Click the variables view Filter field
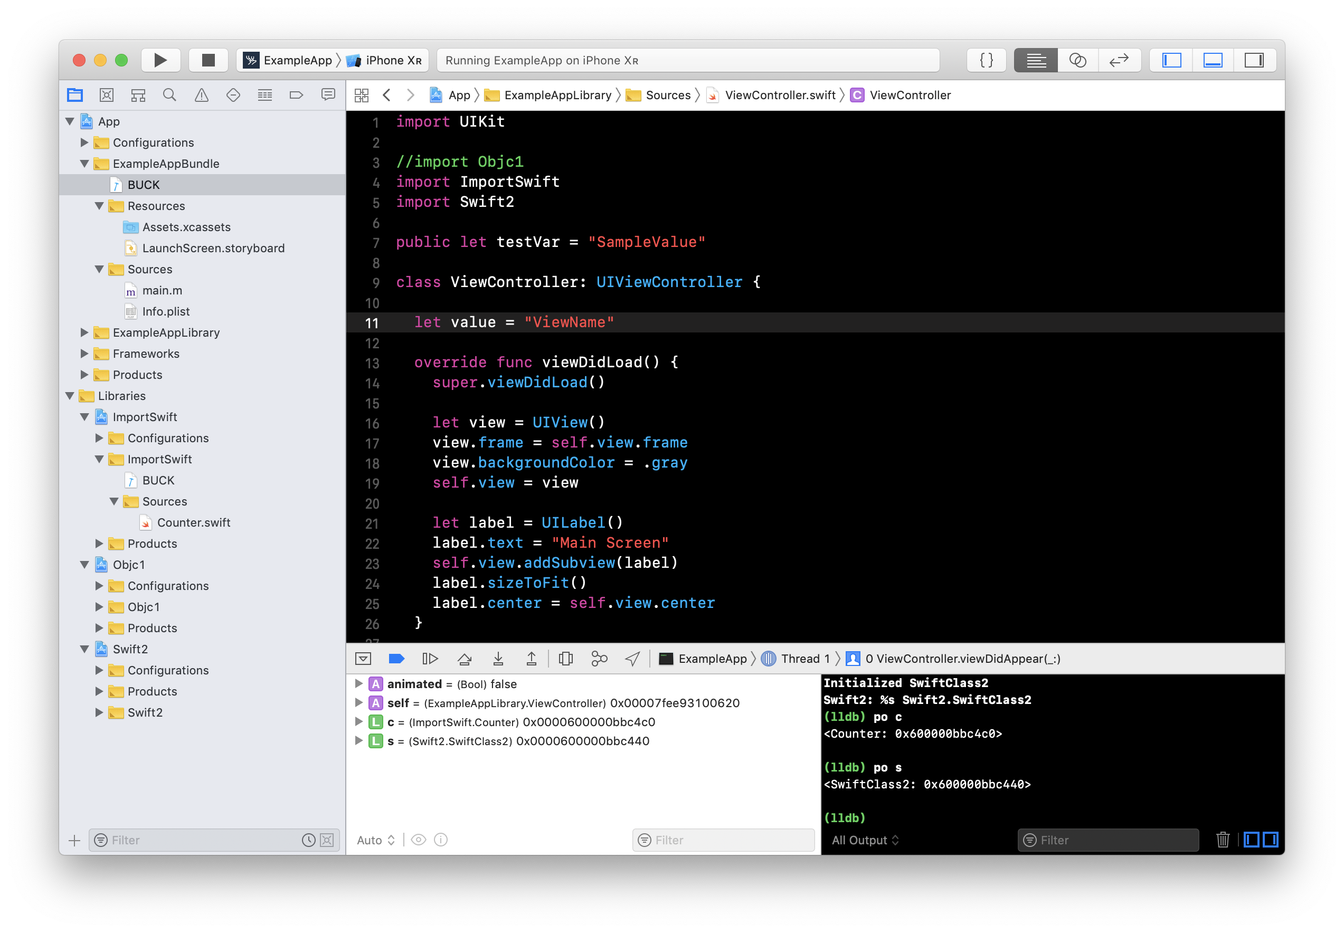 pos(724,840)
